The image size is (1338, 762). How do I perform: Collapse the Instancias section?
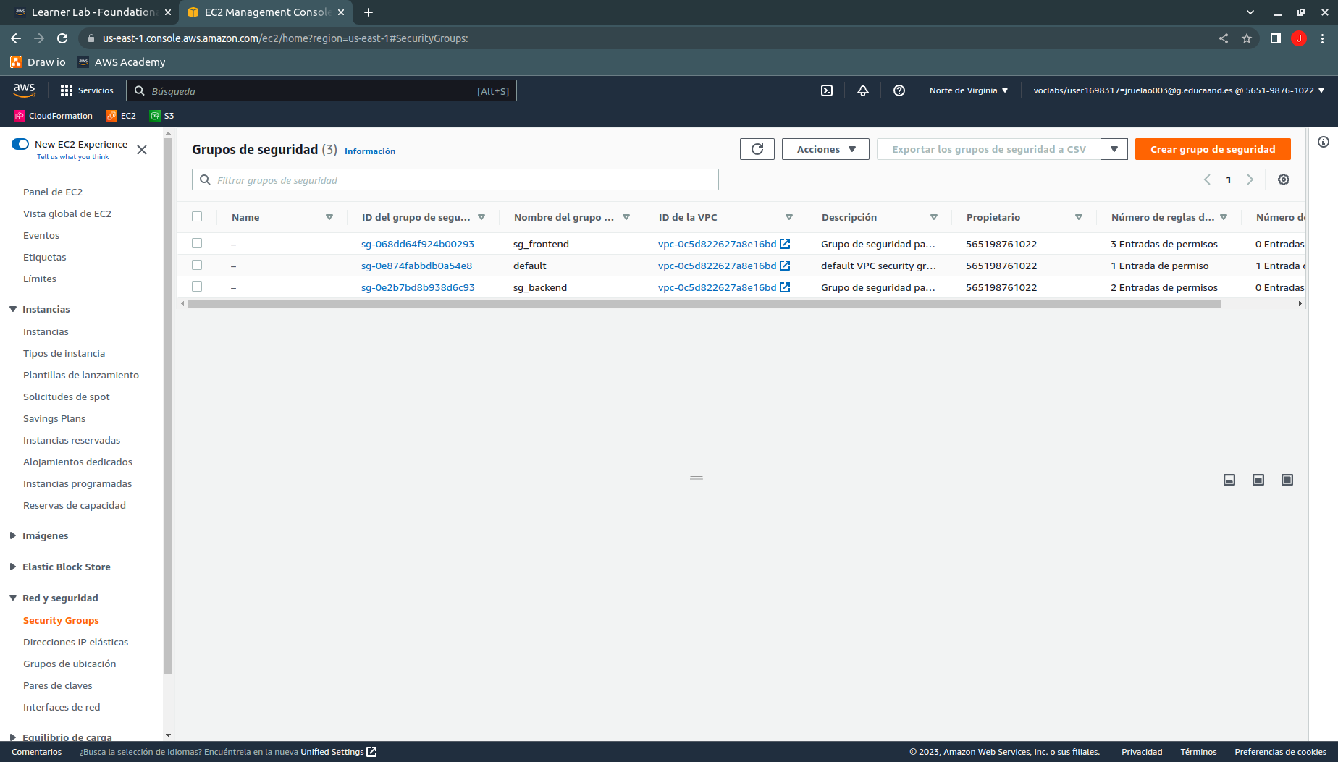(12, 309)
